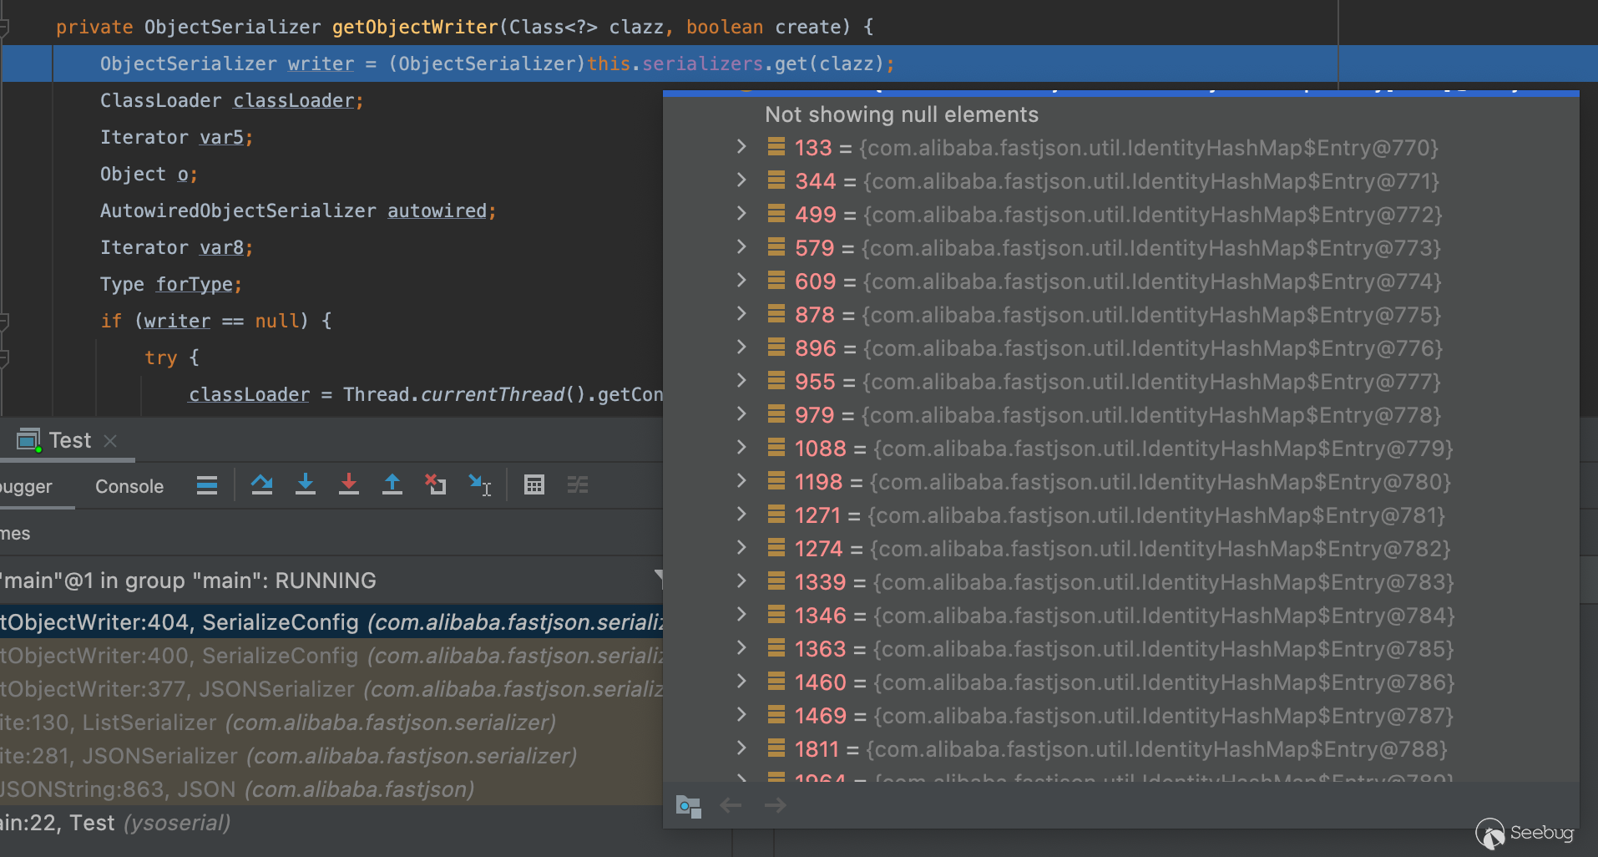The height and width of the screenshot is (857, 1598).
Task: Switch to the Console tab
Action: [x=129, y=486]
